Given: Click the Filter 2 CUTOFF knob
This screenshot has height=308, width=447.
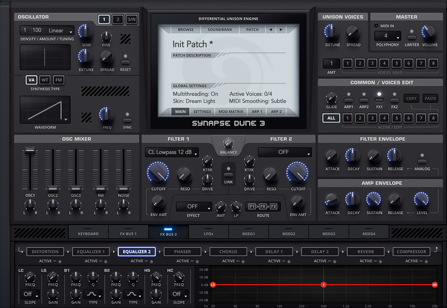Looking at the screenshot, I should tap(297, 173).
